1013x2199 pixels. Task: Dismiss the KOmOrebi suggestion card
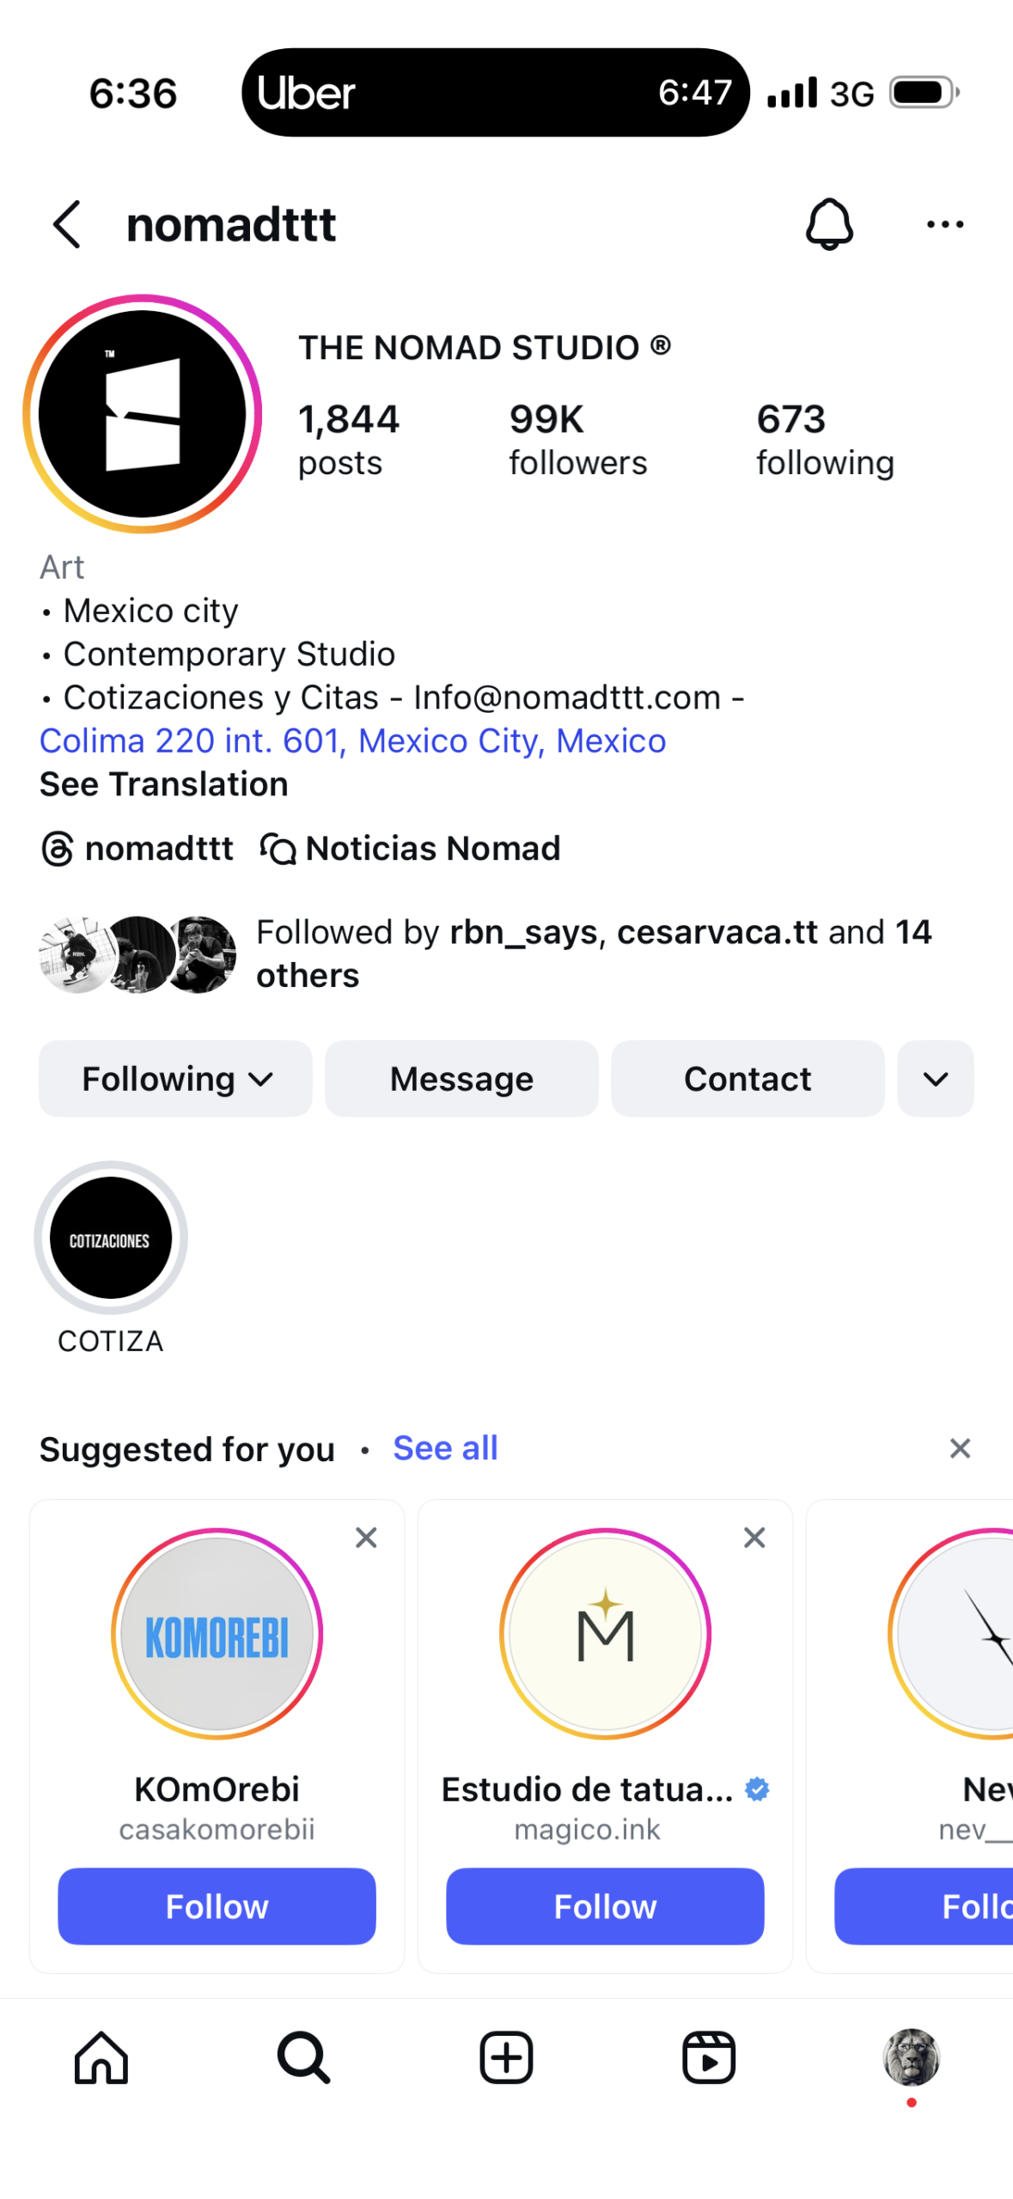[x=367, y=1538]
